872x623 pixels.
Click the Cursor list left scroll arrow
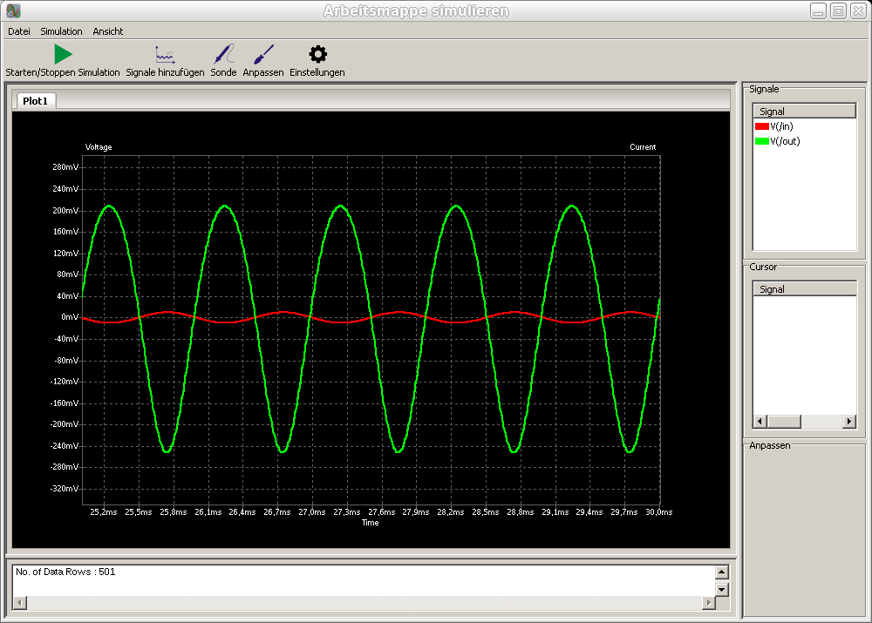pyautogui.click(x=760, y=421)
